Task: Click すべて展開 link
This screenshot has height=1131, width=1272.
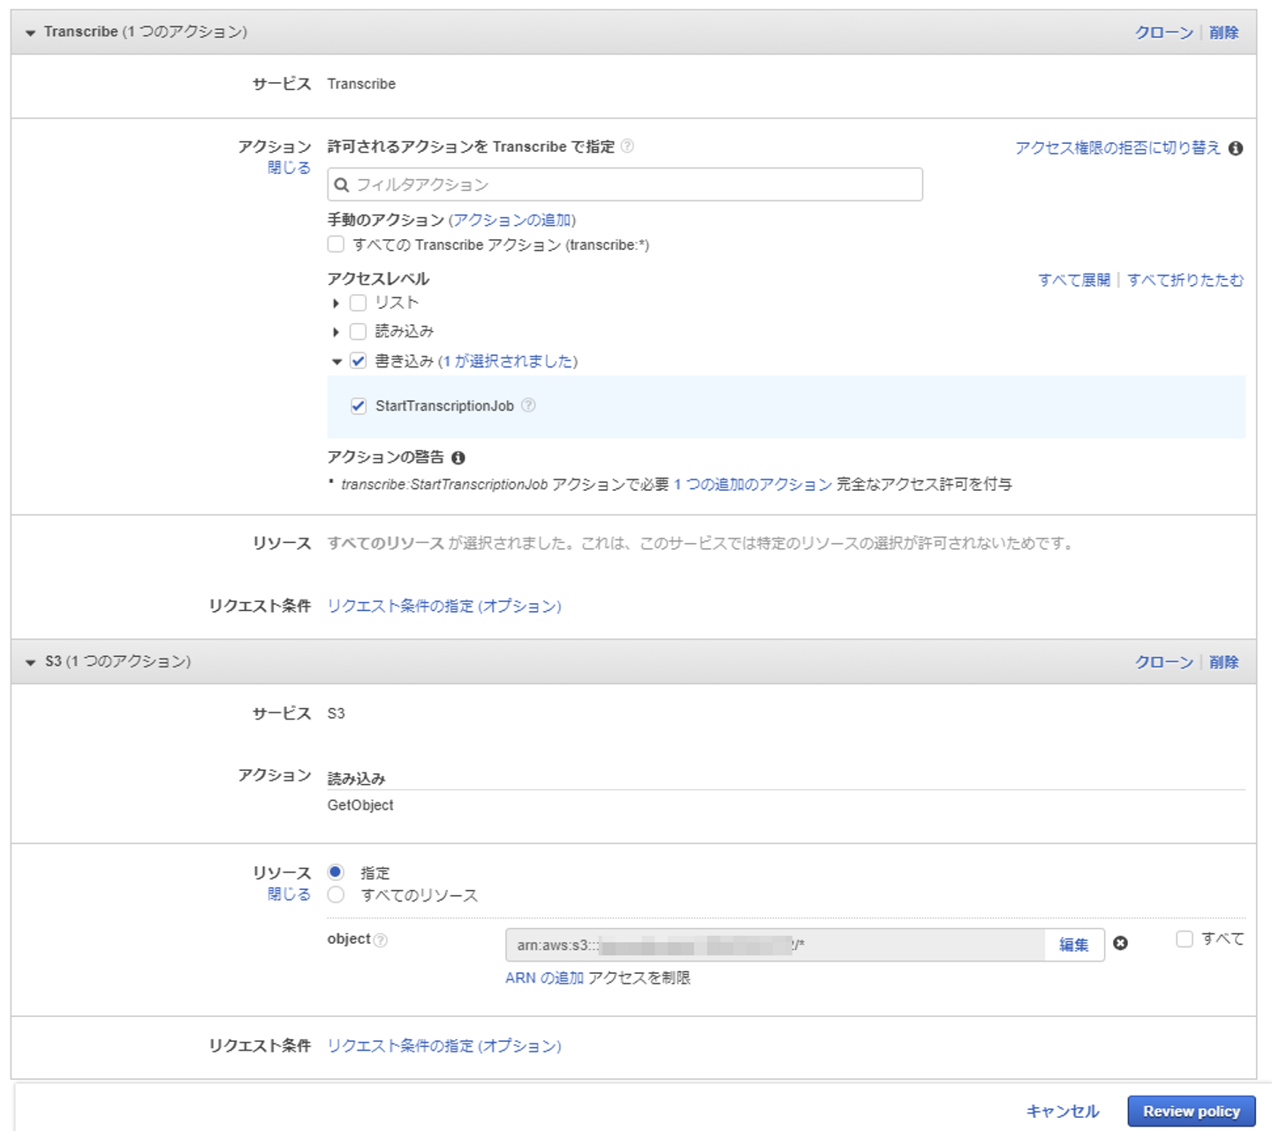Action: coord(1073,280)
